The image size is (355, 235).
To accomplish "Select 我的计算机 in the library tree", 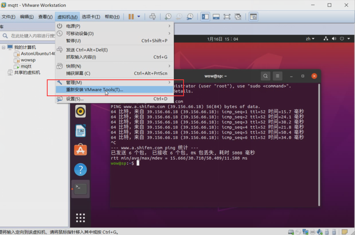I will (25, 47).
